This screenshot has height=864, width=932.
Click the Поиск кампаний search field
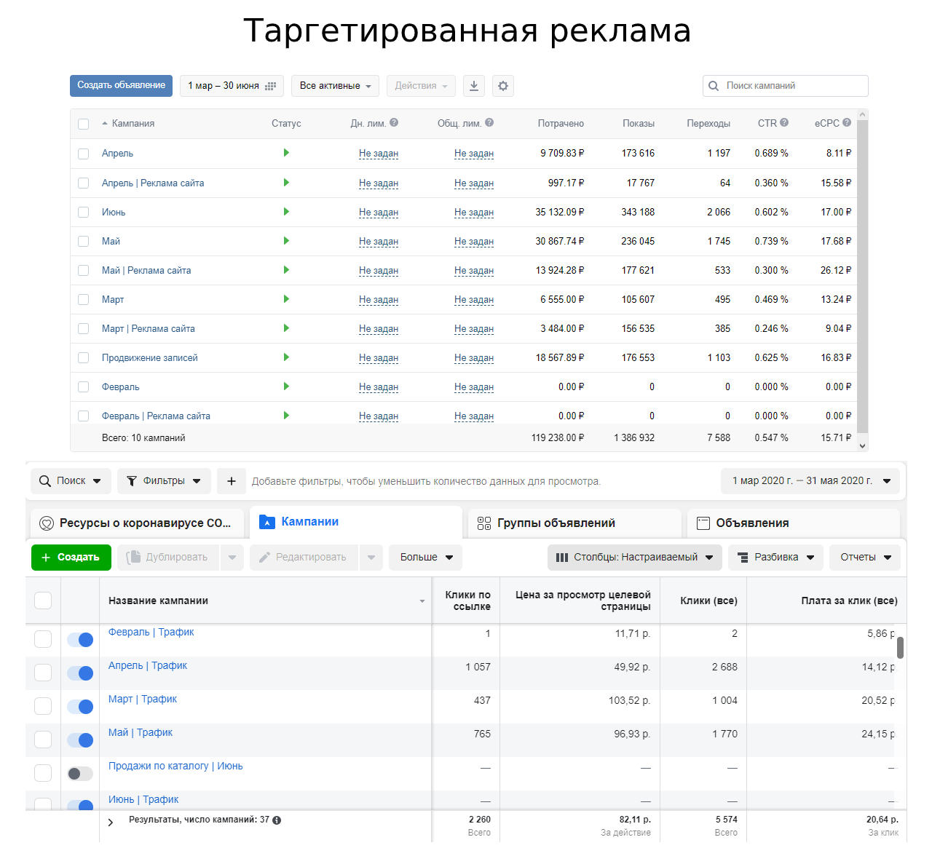786,86
